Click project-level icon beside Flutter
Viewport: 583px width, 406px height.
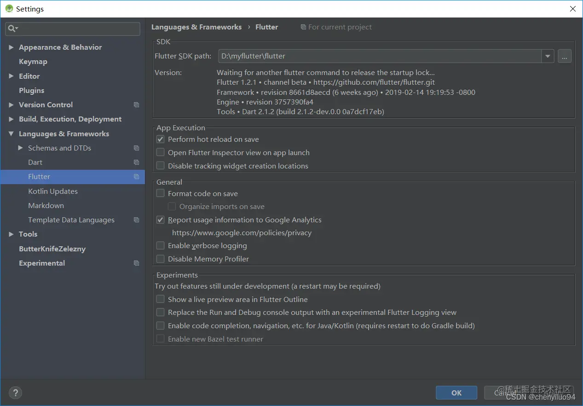tap(136, 177)
